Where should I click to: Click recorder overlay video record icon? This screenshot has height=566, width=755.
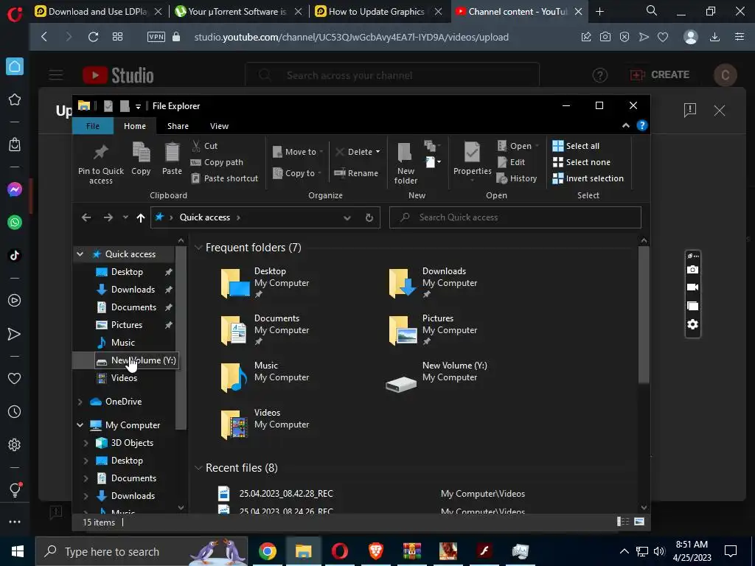coord(692,287)
